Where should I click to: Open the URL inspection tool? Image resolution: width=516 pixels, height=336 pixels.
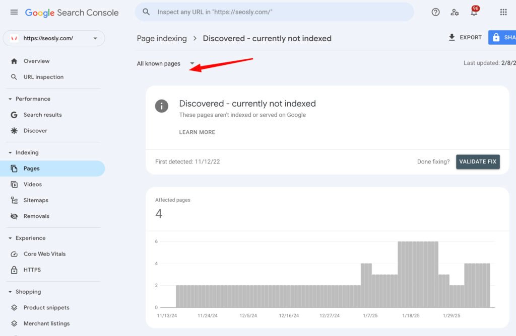click(x=43, y=77)
